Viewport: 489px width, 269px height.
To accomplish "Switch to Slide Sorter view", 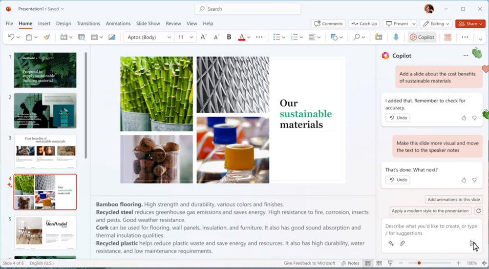I will pos(379,263).
